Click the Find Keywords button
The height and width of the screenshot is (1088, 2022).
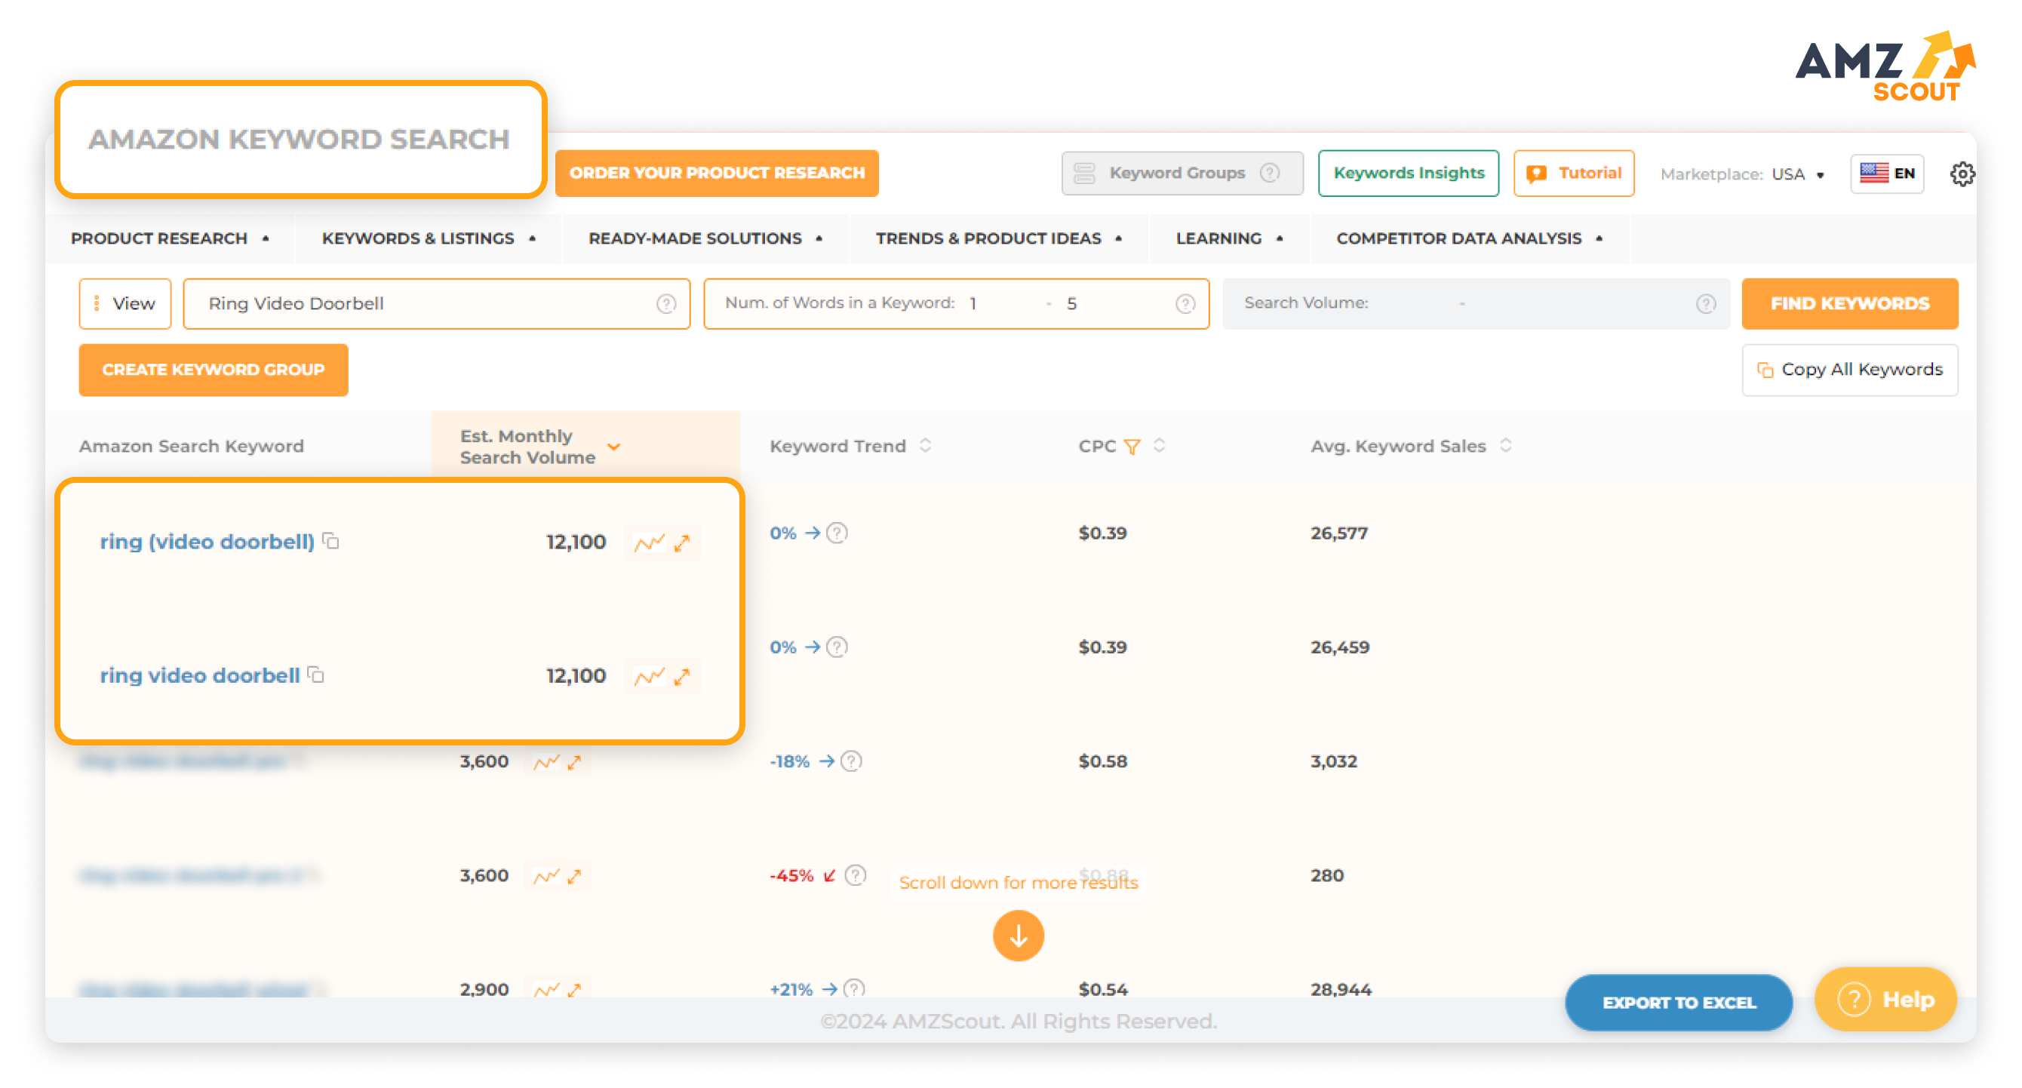click(1849, 303)
